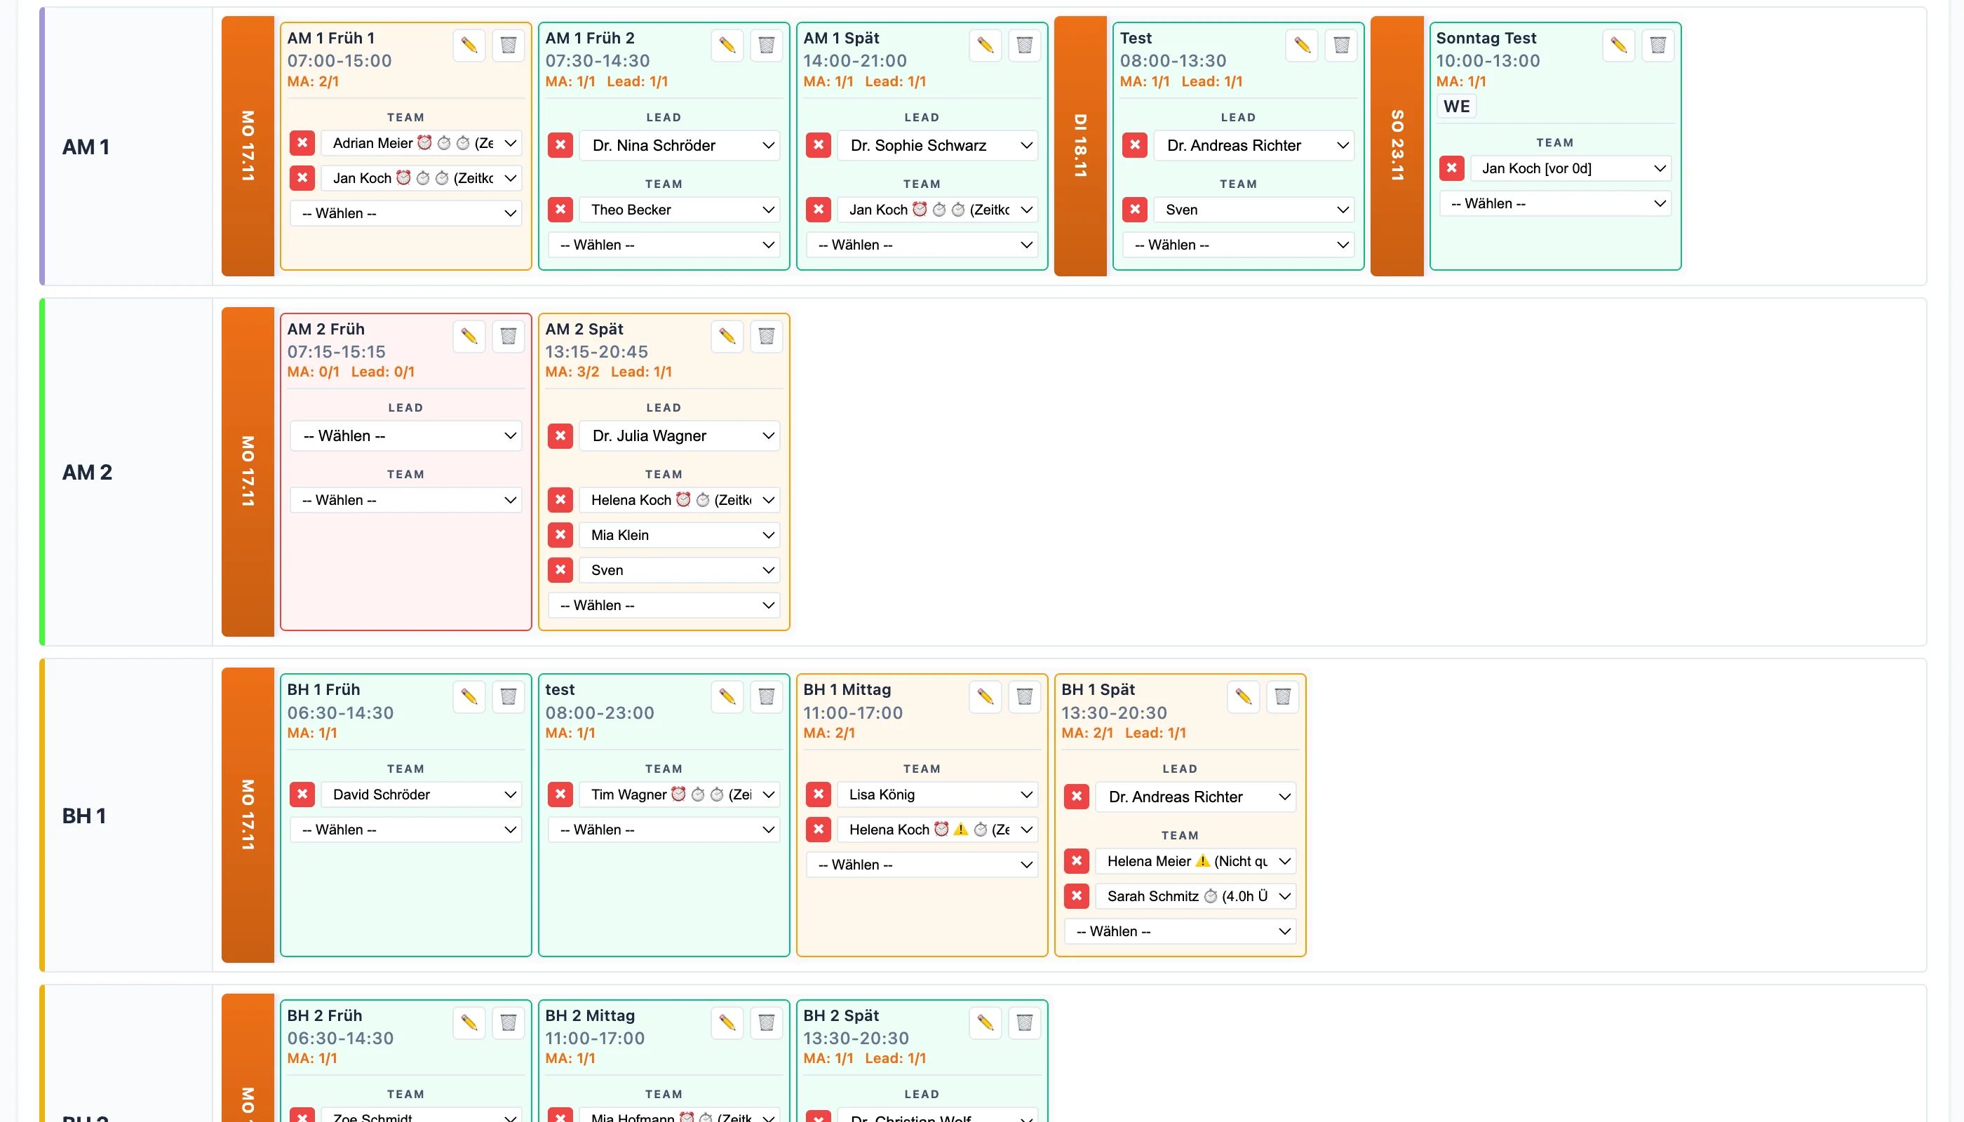Delete the BH 2 Mittag shift
1964x1122 pixels.
(766, 1022)
